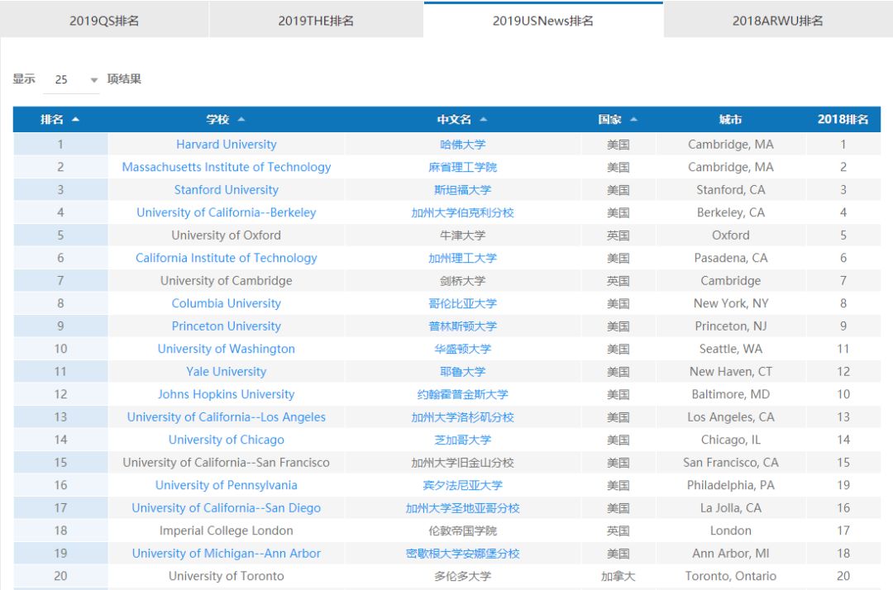893x590 pixels.
Task: Click the 普林斯顿大学 link
Action: click(x=462, y=326)
